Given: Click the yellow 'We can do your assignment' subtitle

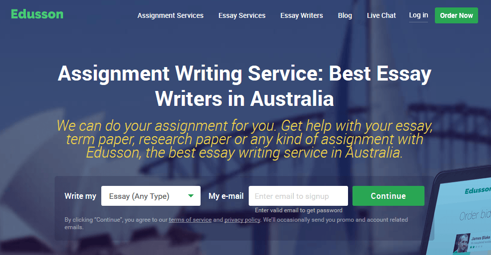Looking at the screenshot, I should [244, 139].
